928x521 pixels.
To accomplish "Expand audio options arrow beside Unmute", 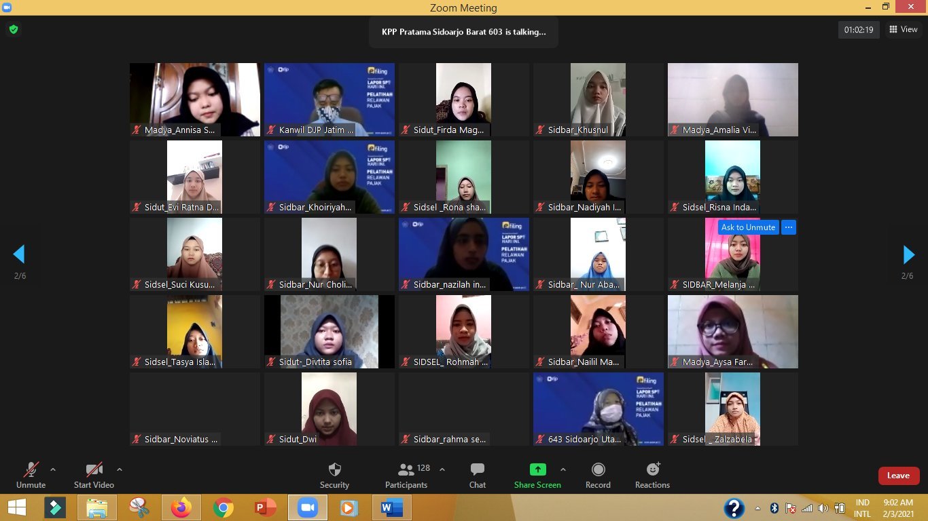I will 53,469.
